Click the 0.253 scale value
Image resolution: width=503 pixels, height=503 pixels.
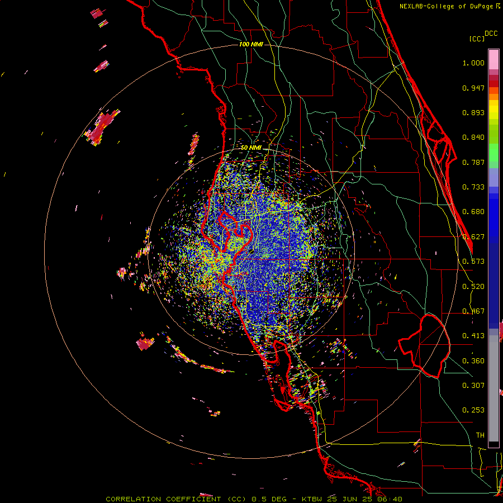pyautogui.click(x=473, y=410)
